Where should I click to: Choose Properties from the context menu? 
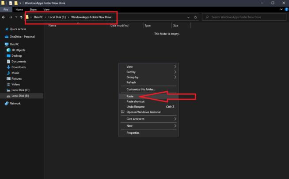148,133
